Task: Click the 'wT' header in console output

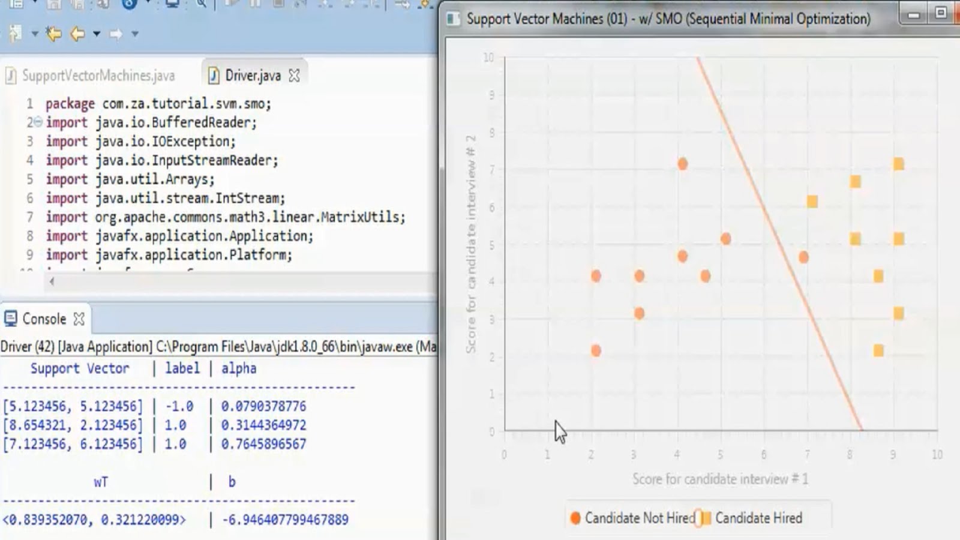Action: tap(101, 482)
